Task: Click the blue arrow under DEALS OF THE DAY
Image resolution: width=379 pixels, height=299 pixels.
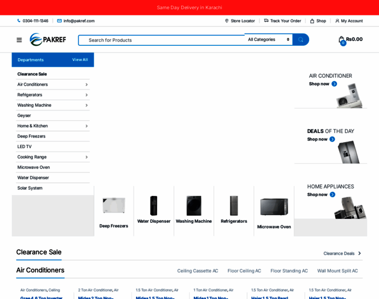Action: coord(332,139)
